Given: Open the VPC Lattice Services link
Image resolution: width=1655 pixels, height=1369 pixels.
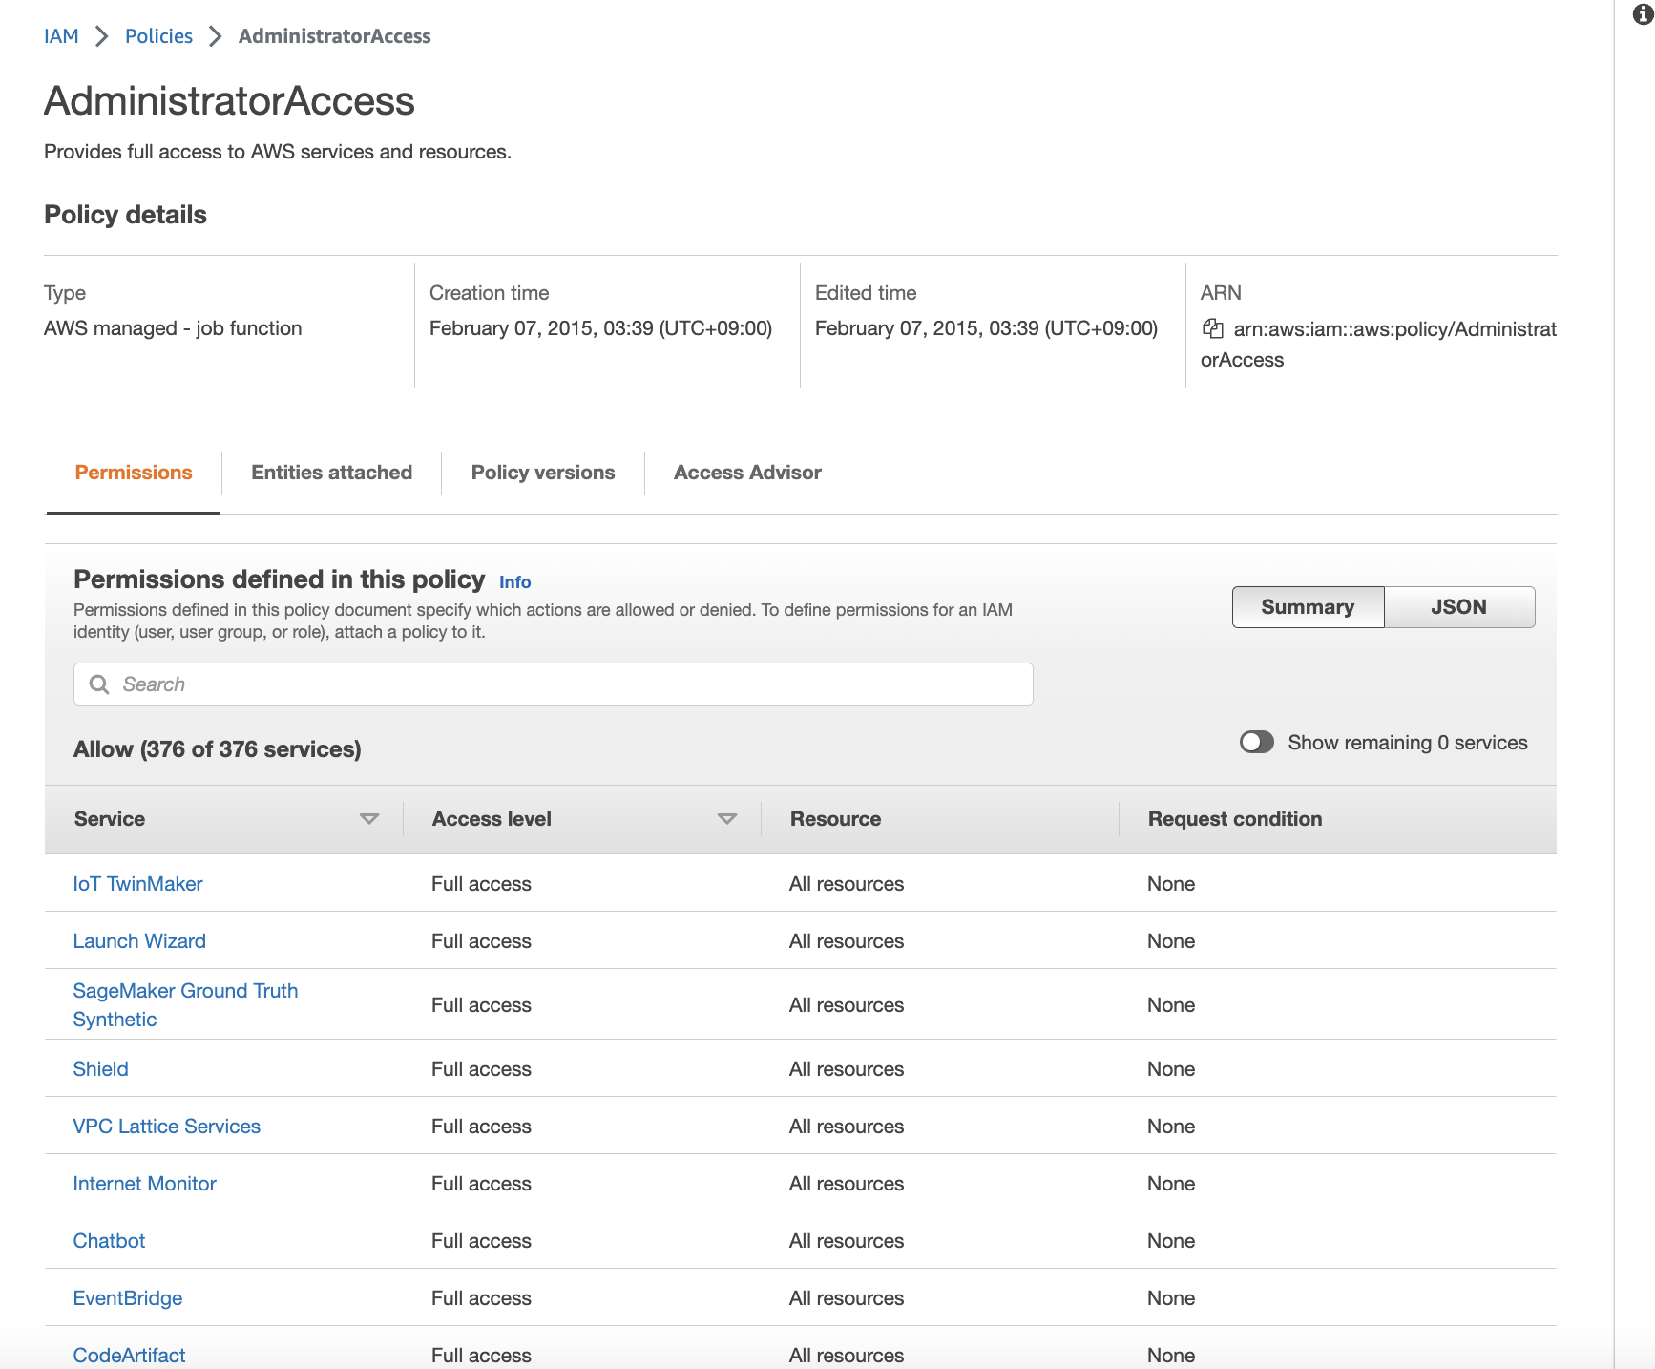Looking at the screenshot, I should 166,1127.
